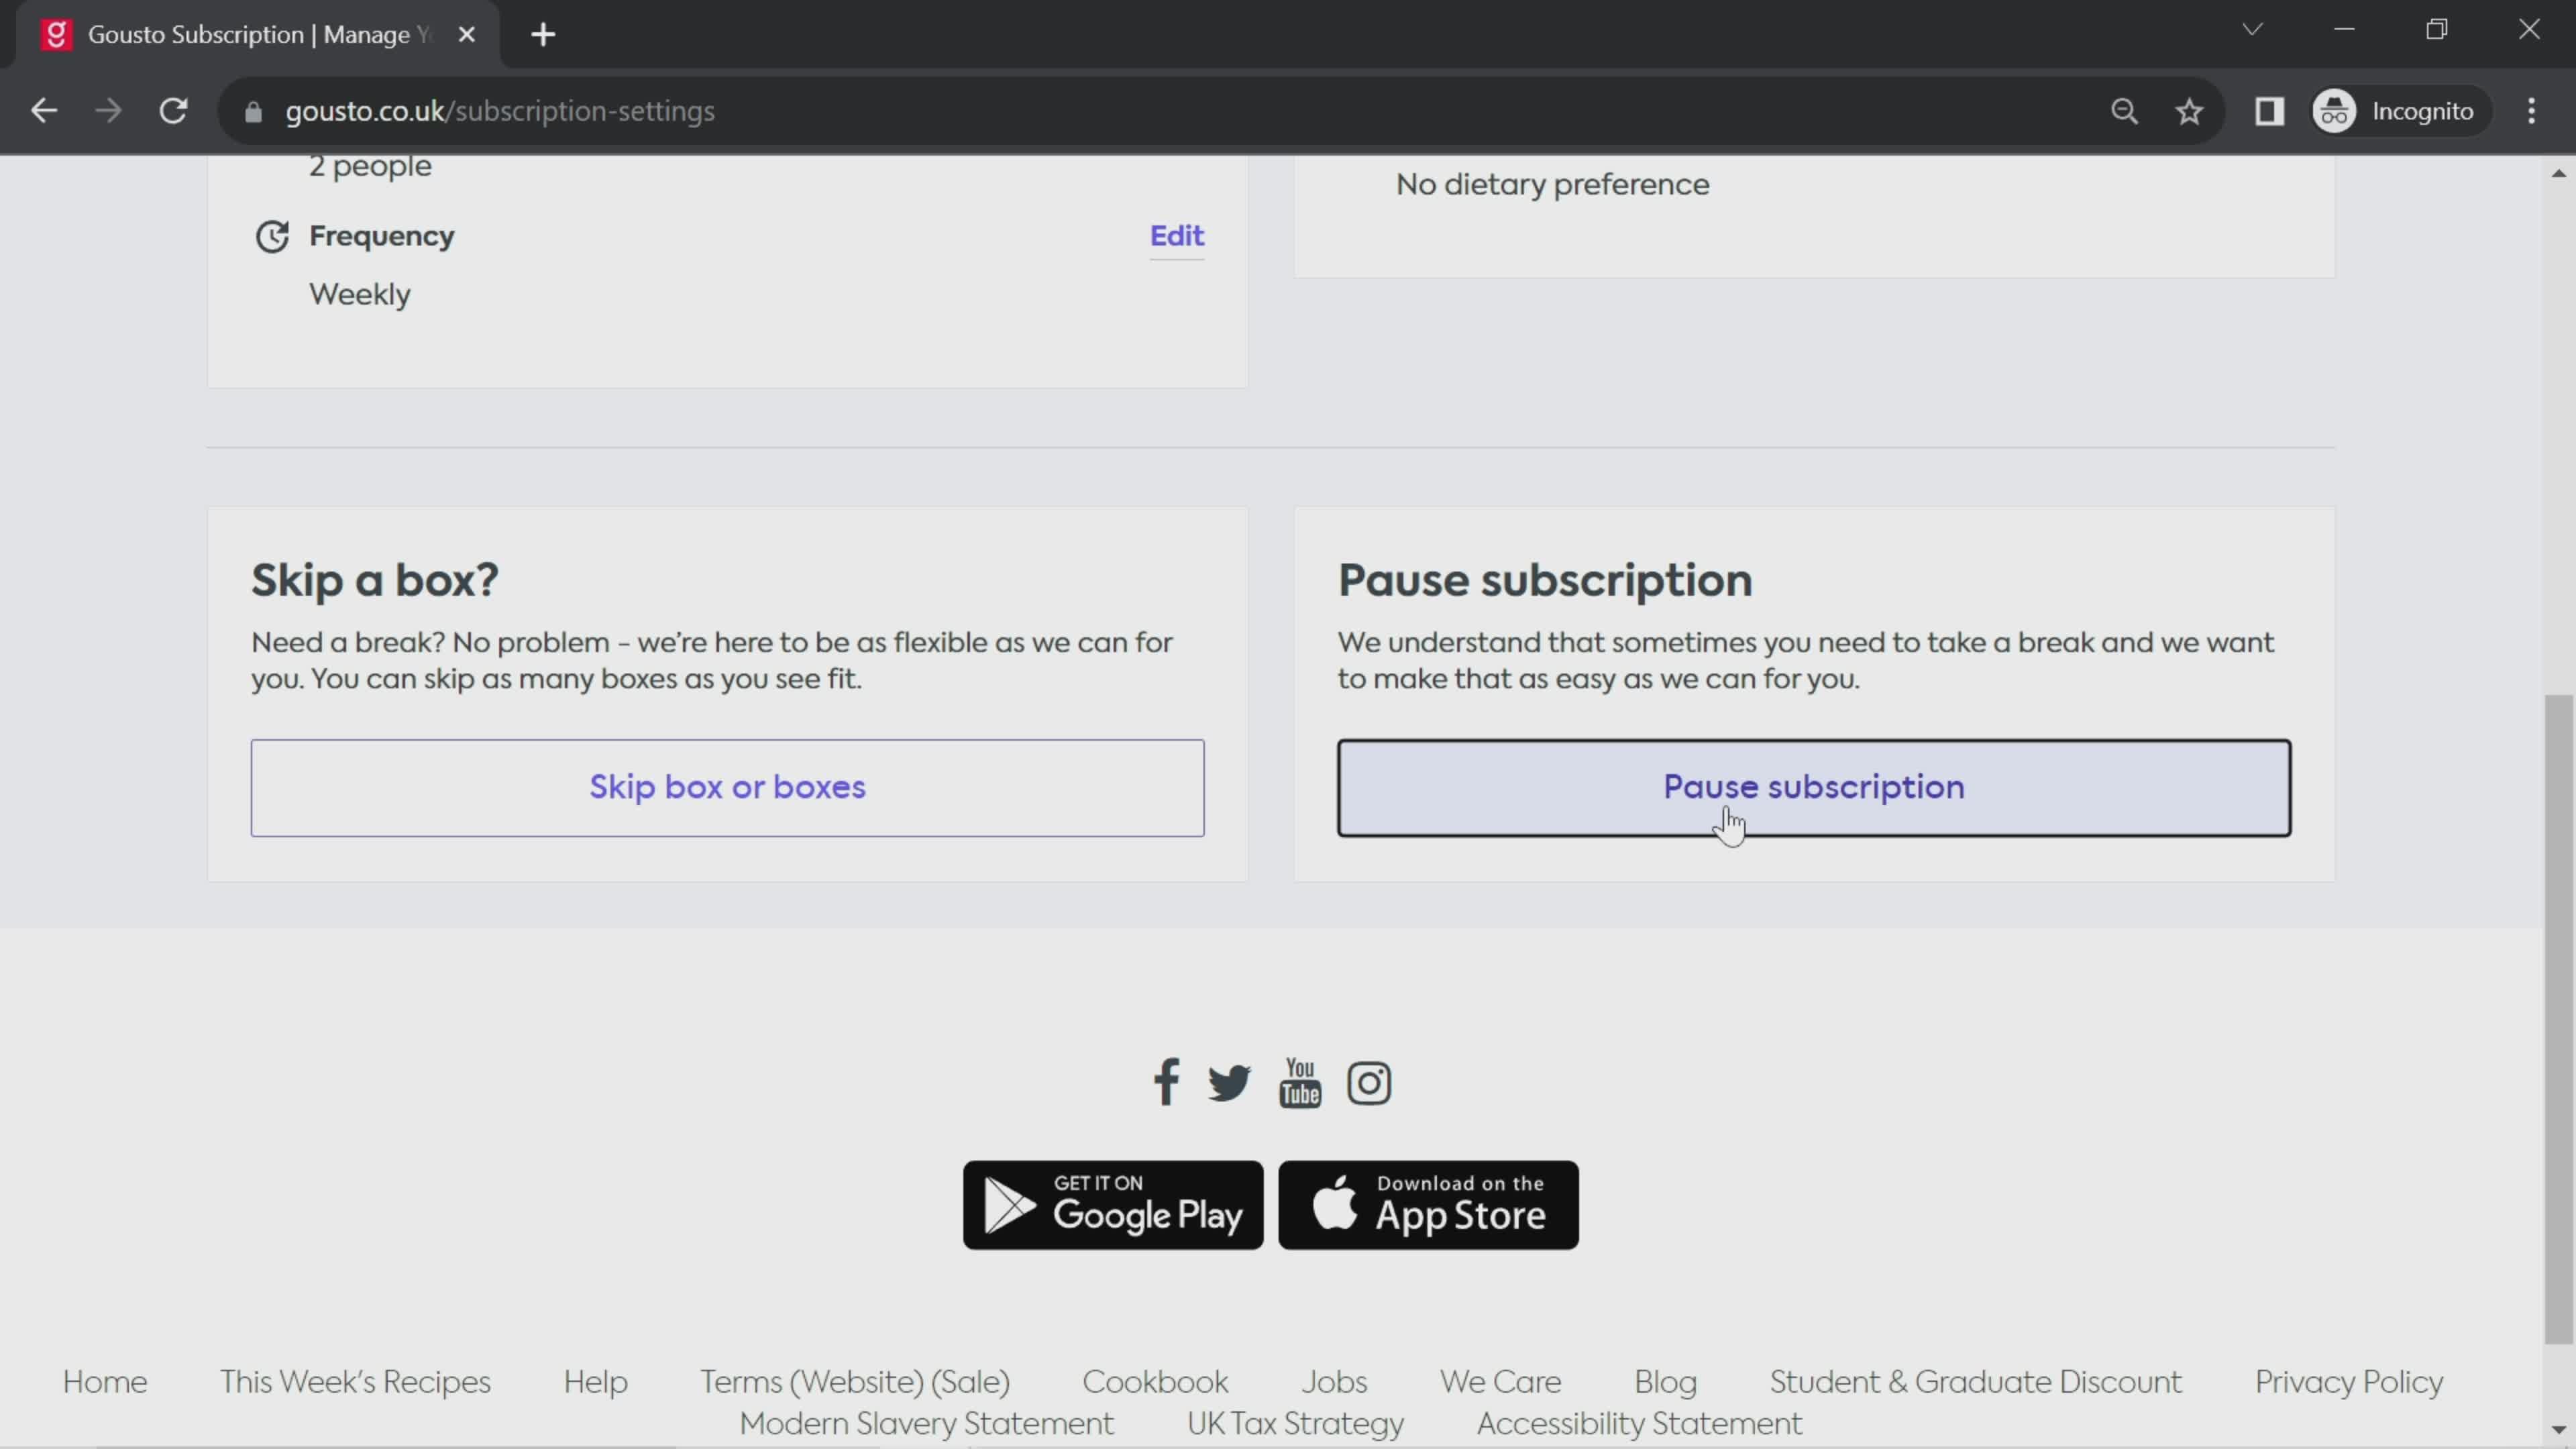Image resolution: width=2576 pixels, height=1449 pixels.
Task: Navigate to the Home menu item
Action: (x=103, y=1383)
